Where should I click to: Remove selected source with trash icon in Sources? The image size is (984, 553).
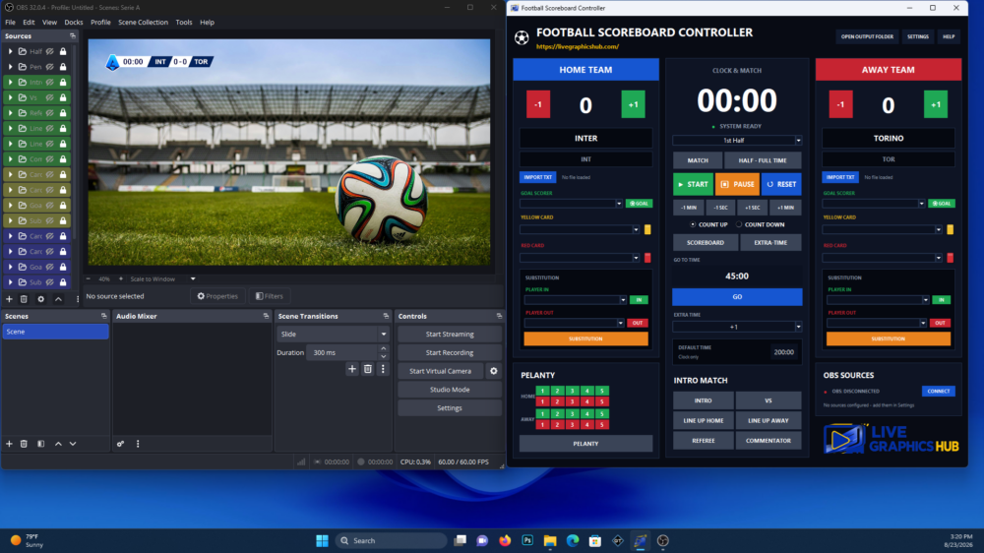24,299
